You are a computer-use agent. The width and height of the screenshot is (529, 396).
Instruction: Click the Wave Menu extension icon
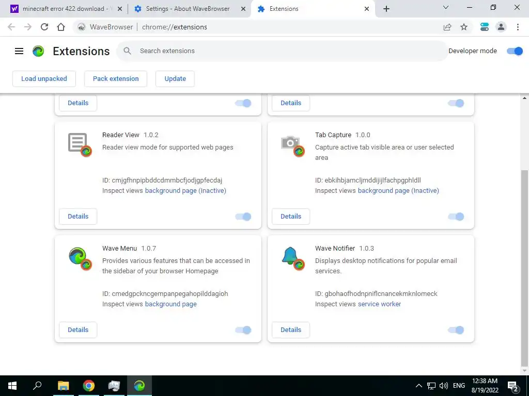(x=80, y=258)
